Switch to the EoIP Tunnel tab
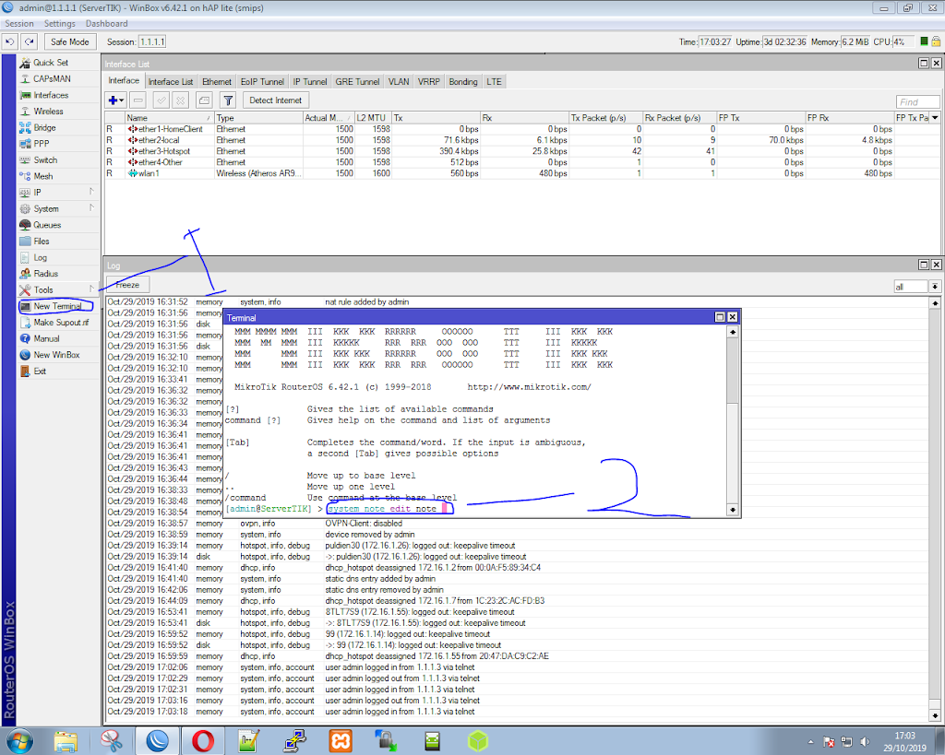 coord(262,82)
